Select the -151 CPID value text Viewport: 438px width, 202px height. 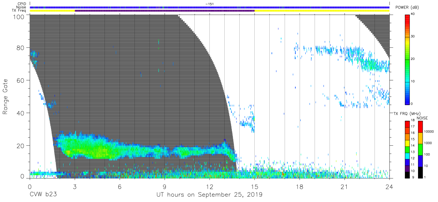point(209,4)
